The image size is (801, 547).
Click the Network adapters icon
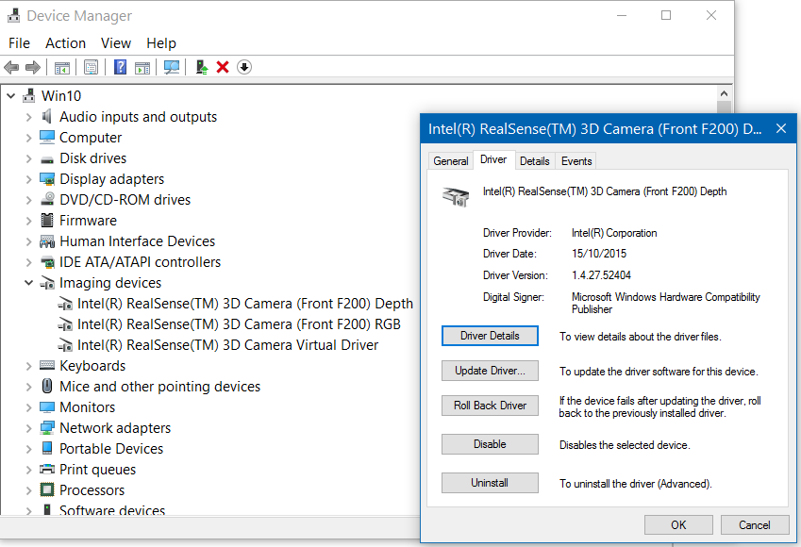(47, 427)
